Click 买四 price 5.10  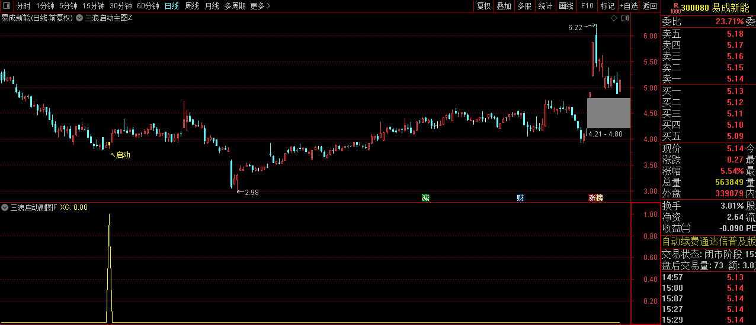point(735,125)
